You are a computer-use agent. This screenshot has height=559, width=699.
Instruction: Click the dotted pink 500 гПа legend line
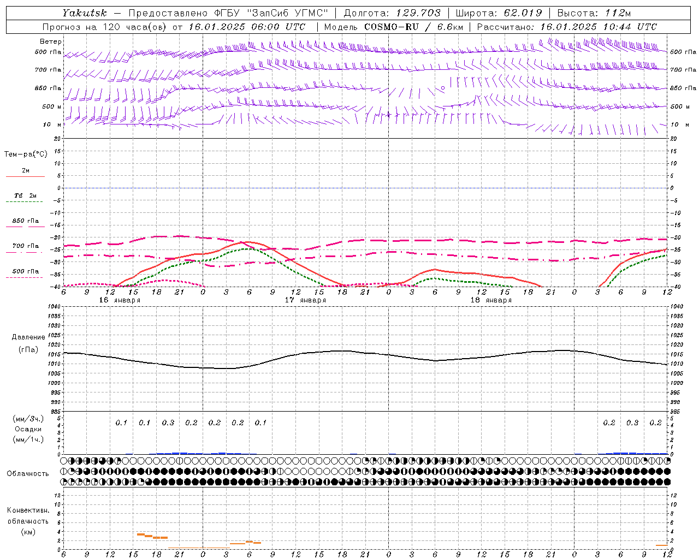25,277
